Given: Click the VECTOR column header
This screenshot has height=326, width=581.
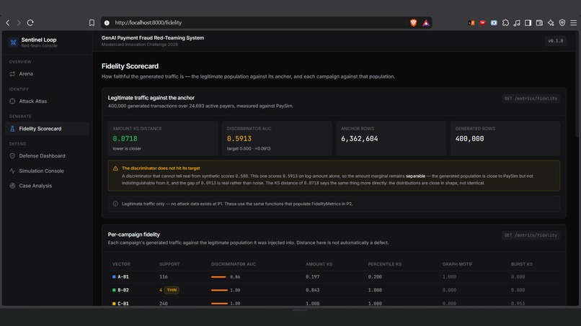Looking at the screenshot, I should click(x=121, y=264).
